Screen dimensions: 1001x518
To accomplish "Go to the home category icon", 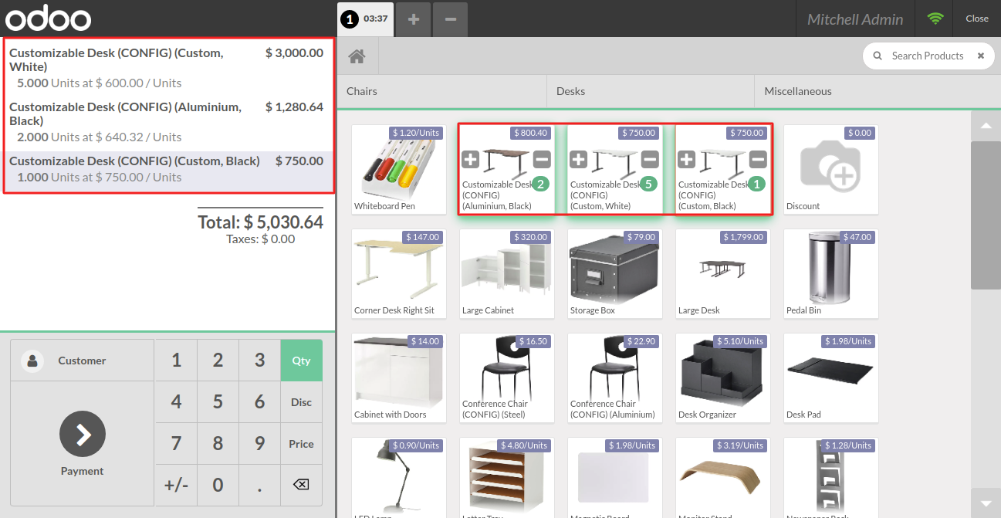I will 356,56.
